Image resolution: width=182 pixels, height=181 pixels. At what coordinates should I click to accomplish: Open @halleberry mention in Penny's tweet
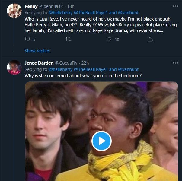(x=59, y=12)
